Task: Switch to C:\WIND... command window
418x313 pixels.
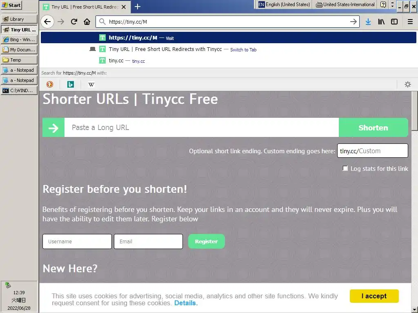Action: (19, 90)
